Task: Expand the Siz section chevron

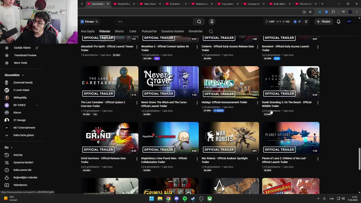Action: 12,147
